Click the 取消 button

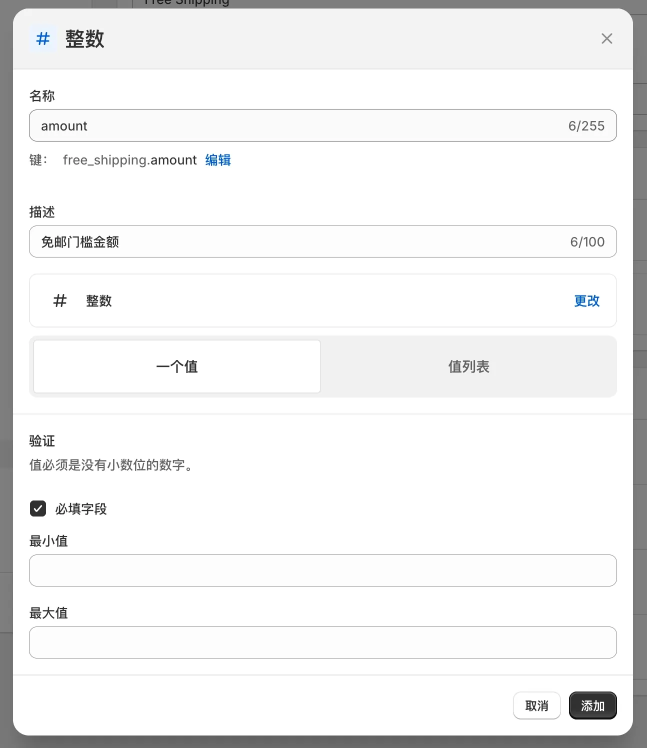(x=536, y=705)
